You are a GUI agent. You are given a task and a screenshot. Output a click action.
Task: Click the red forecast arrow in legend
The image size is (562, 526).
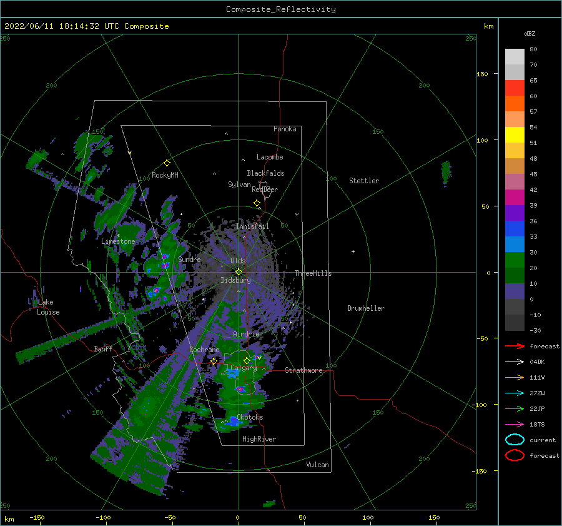(x=515, y=346)
